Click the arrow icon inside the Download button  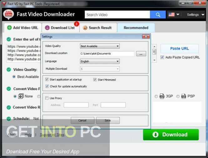(155, 135)
